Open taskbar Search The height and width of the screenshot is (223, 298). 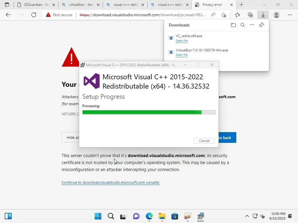pyautogui.click(x=111, y=216)
